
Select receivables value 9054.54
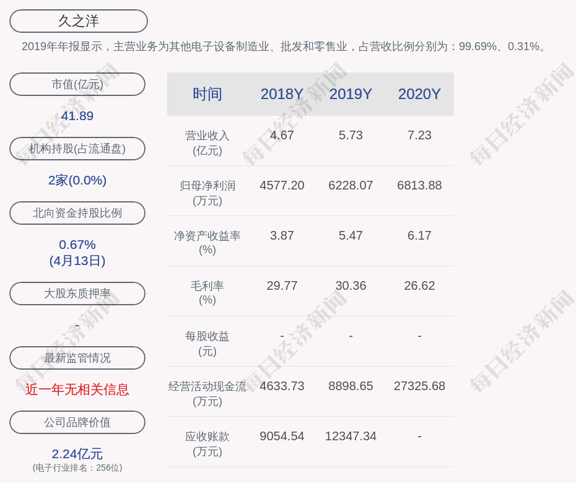pyautogui.click(x=282, y=436)
